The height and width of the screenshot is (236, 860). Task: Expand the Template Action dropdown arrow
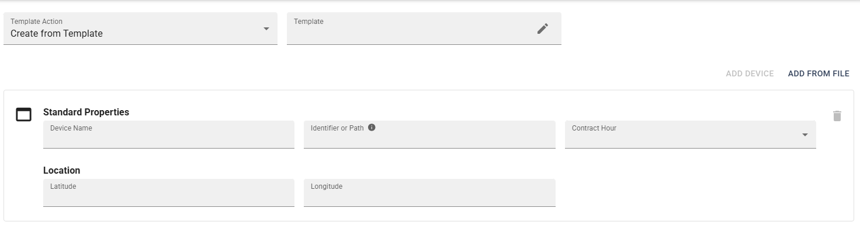(266, 29)
